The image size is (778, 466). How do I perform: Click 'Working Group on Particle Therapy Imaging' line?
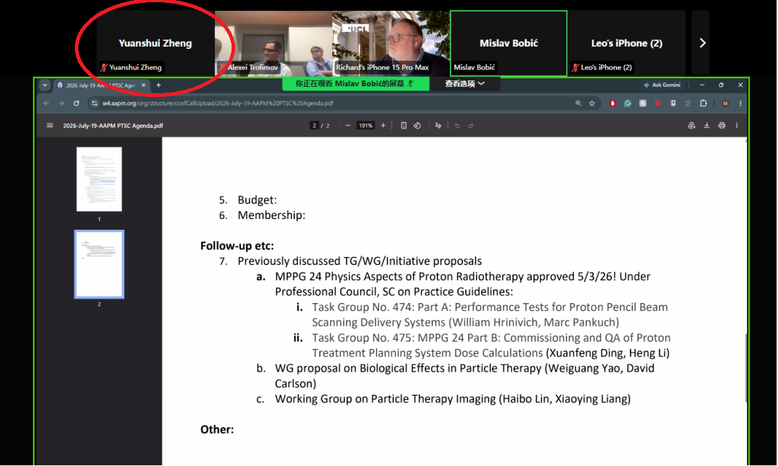(453, 399)
